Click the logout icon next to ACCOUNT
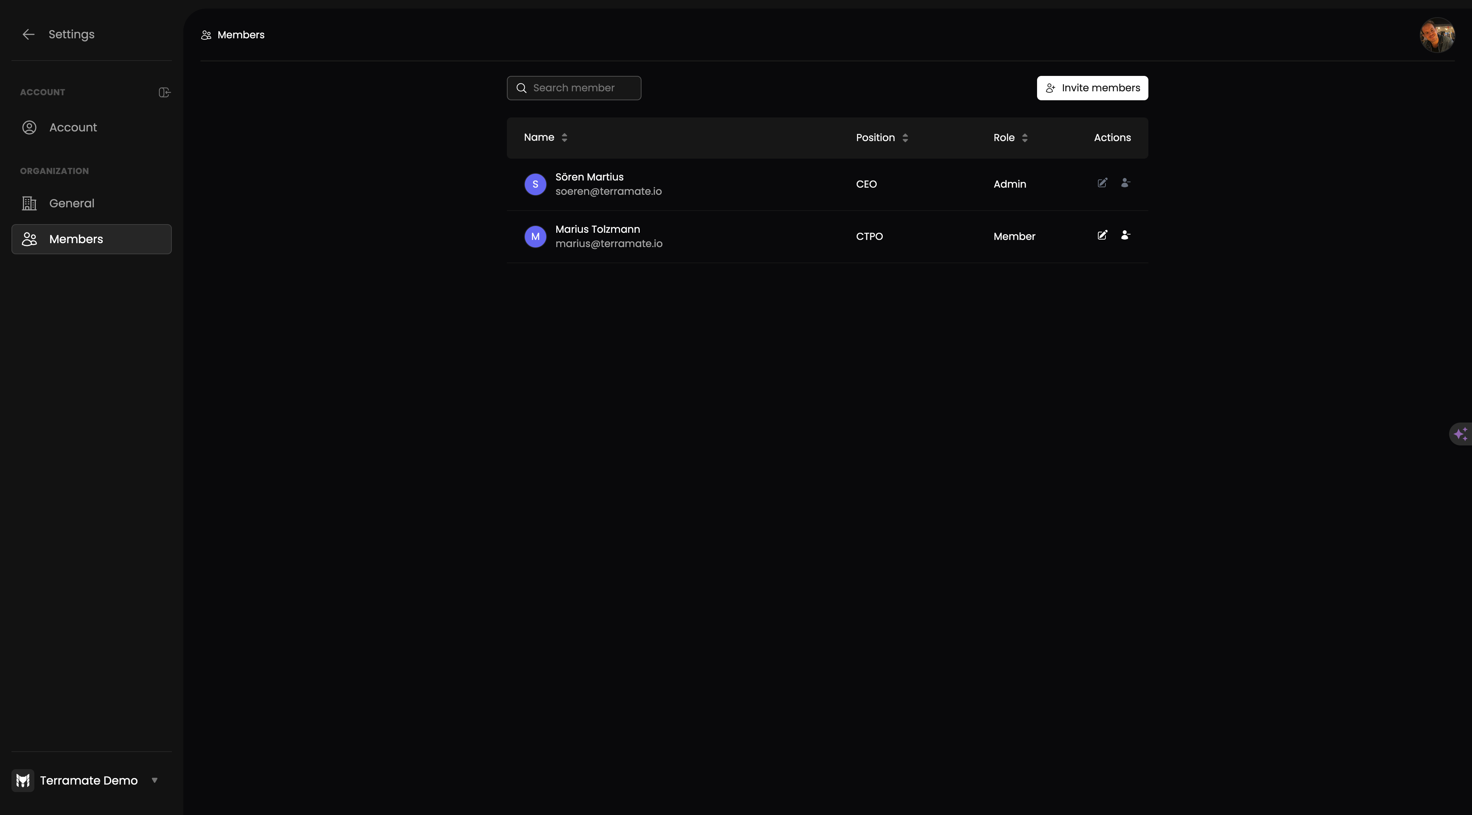The height and width of the screenshot is (815, 1472). [165, 92]
